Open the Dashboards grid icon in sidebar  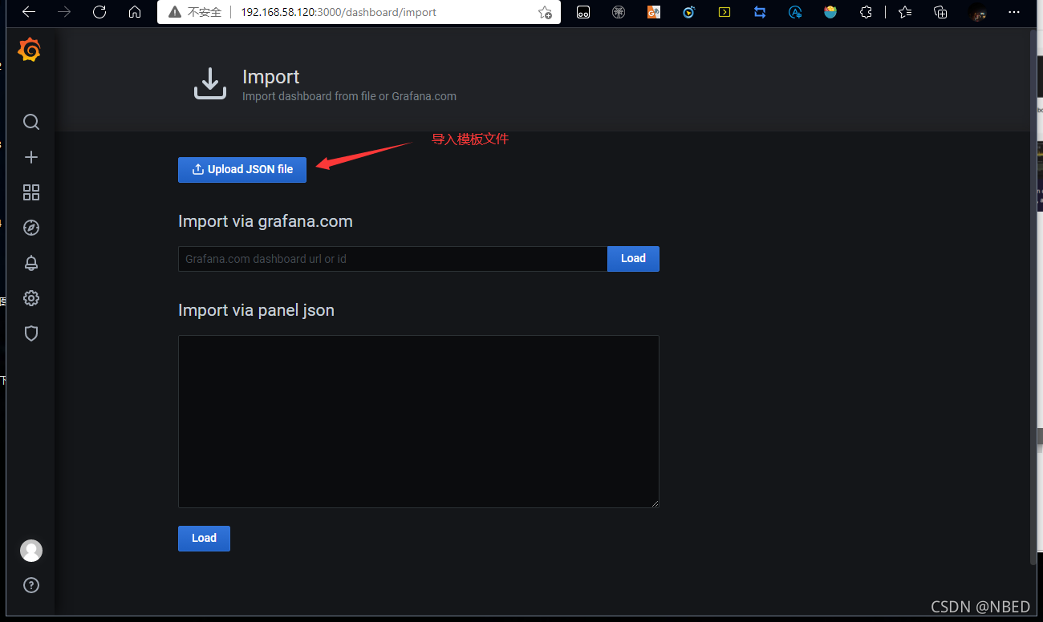(x=31, y=192)
